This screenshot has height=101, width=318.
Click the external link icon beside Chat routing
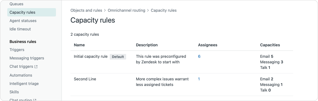coord(35,100)
